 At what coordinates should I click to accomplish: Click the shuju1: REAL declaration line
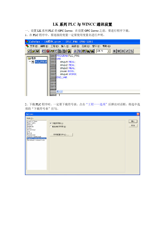(x=68, y=62)
